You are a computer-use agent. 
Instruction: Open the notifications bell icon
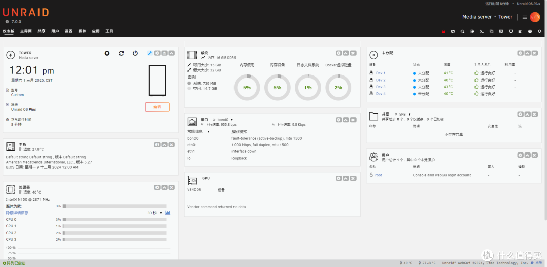click(x=540, y=32)
